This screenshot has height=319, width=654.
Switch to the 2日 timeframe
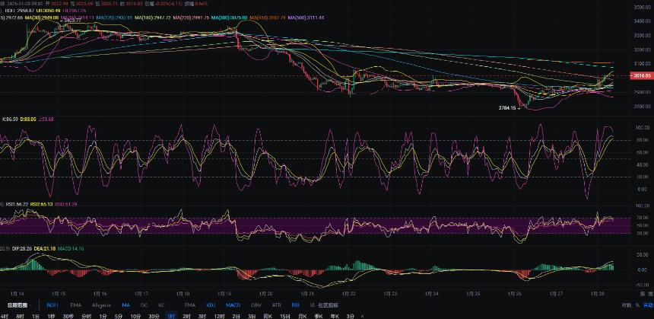[x=236, y=316]
